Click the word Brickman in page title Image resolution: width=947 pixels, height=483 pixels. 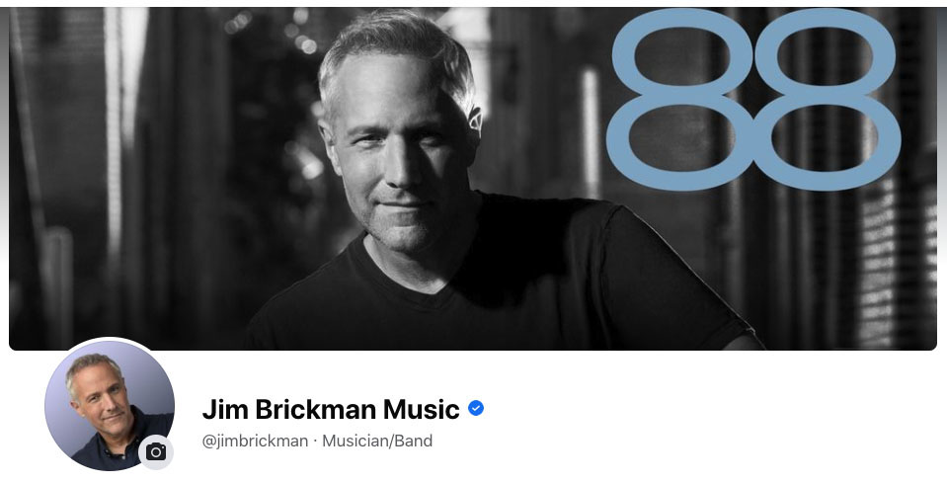pyautogui.click(x=316, y=409)
